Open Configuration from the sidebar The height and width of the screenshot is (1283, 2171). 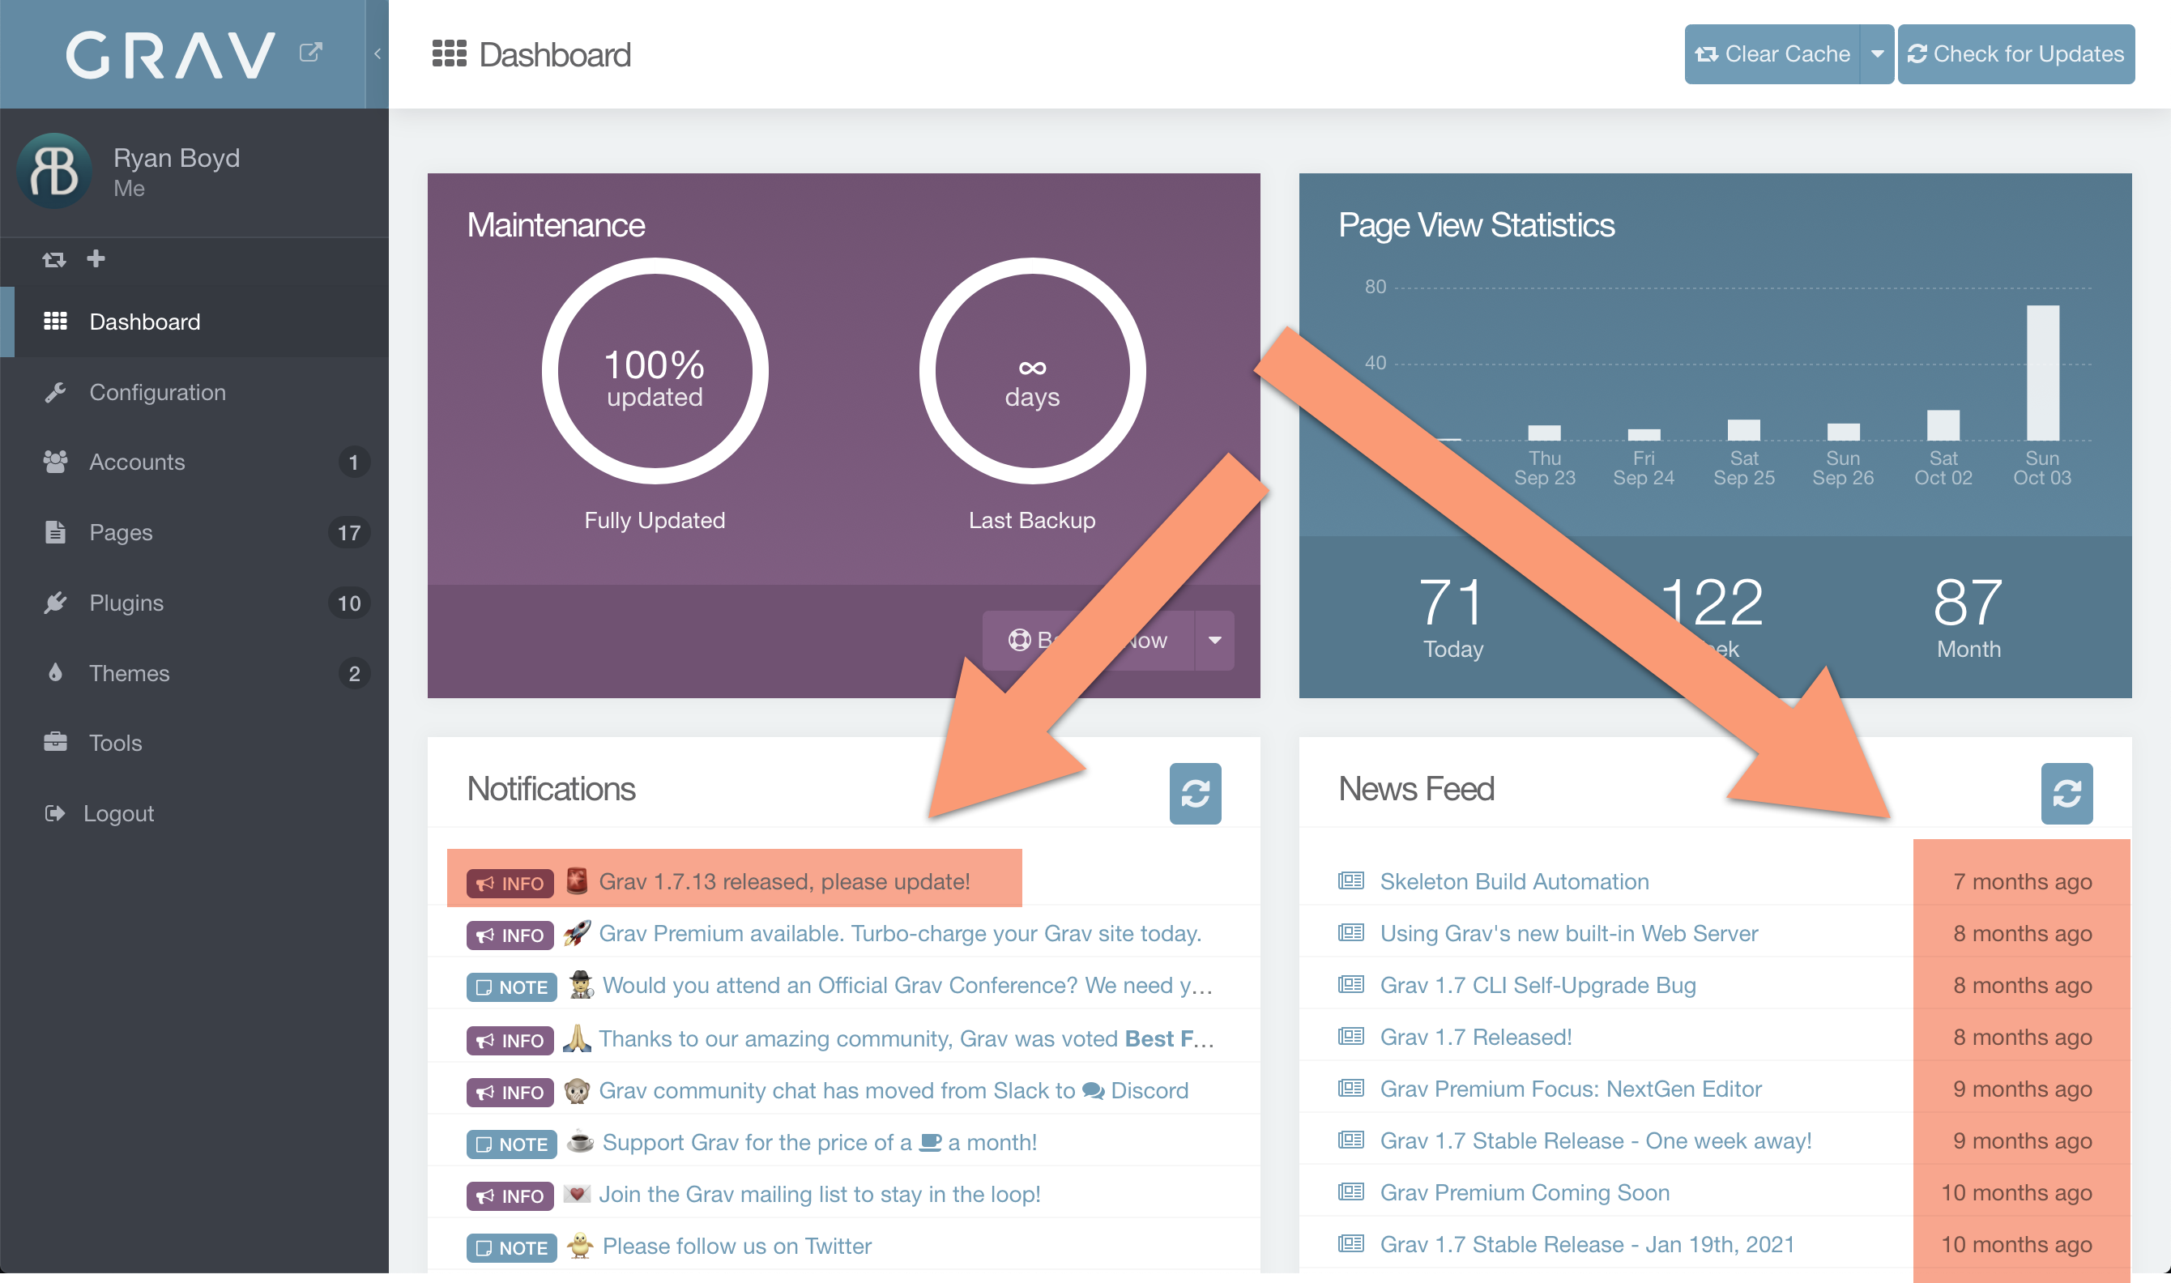click(x=194, y=392)
